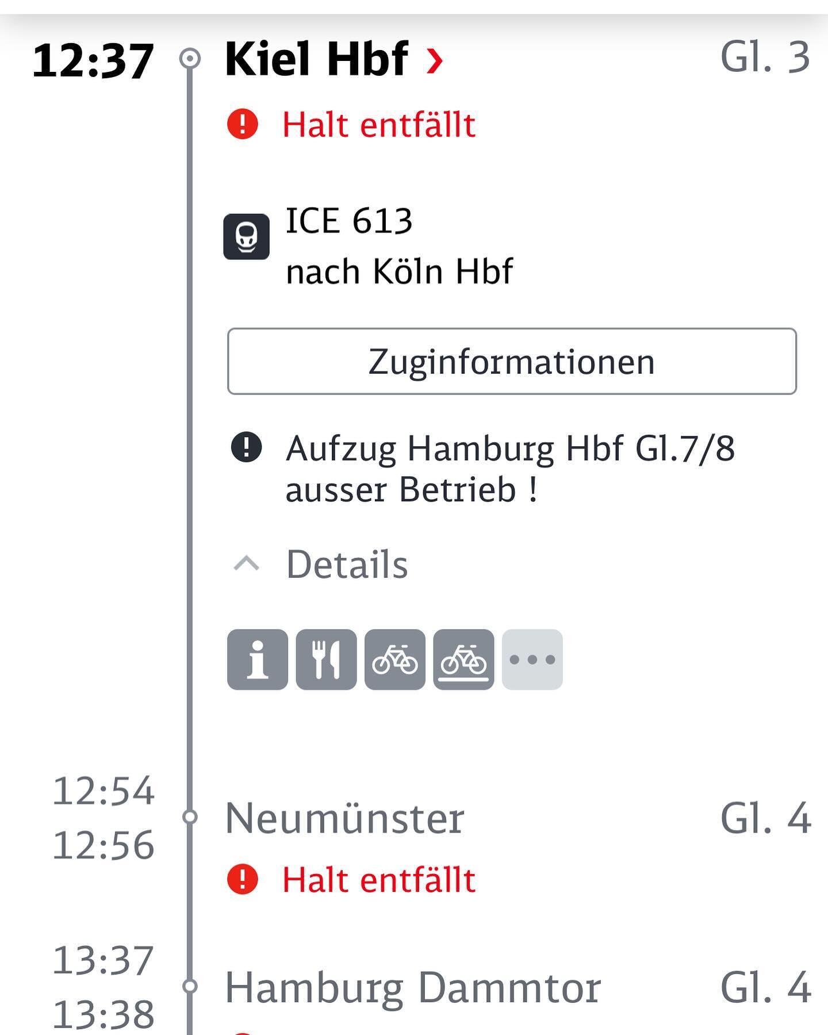Tap the restaurant cutlery amenity icon
828x1035 pixels.
326,660
